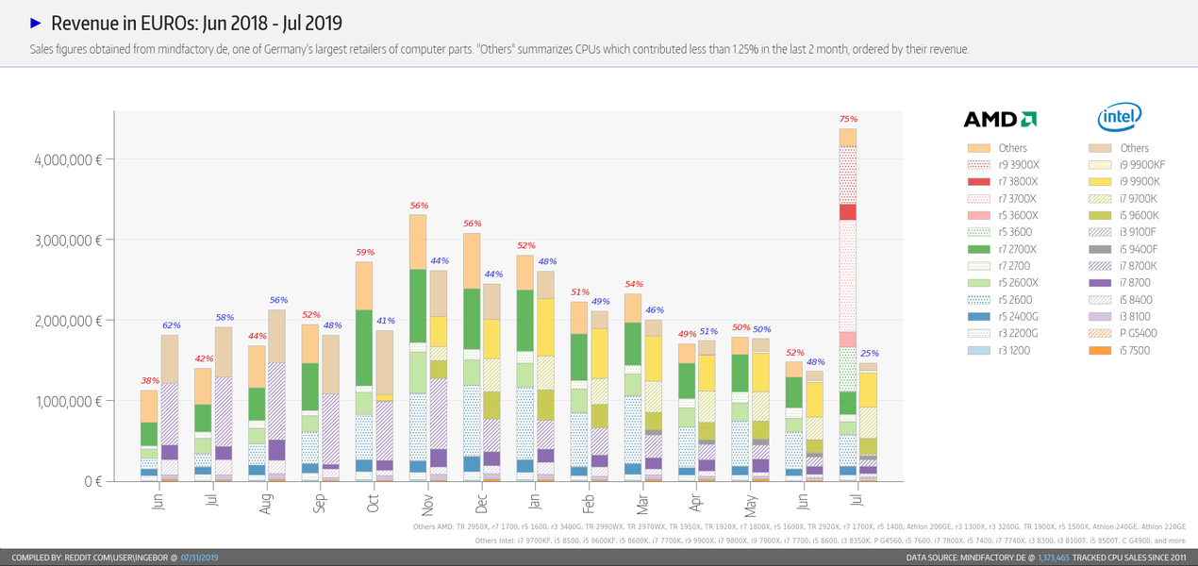Click the i3 9100F legend label
The height and width of the screenshot is (566, 1198).
click(1139, 233)
